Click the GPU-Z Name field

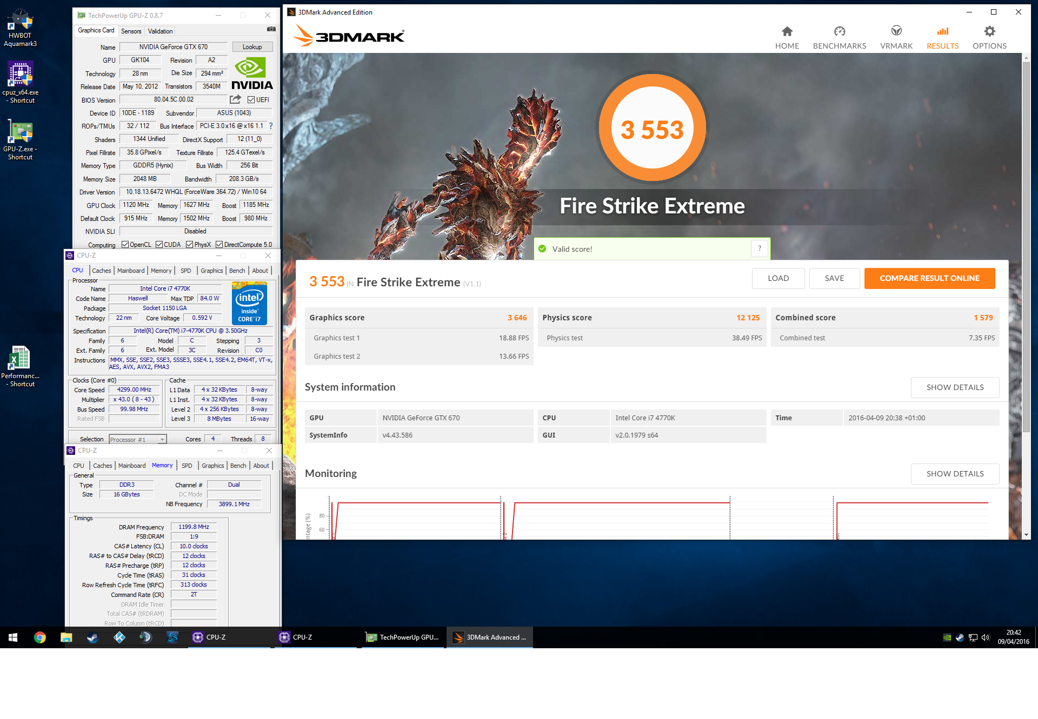(173, 47)
